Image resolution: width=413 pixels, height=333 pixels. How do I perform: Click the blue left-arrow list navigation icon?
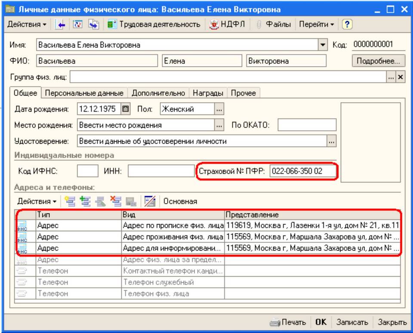(60, 24)
